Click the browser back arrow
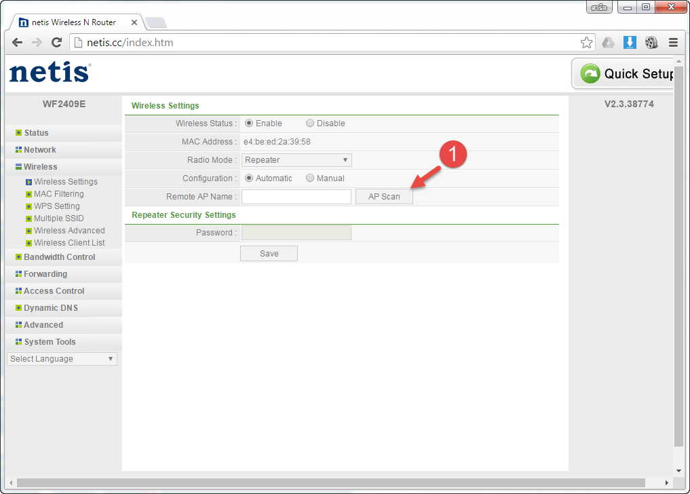This screenshot has width=690, height=494. [x=17, y=43]
